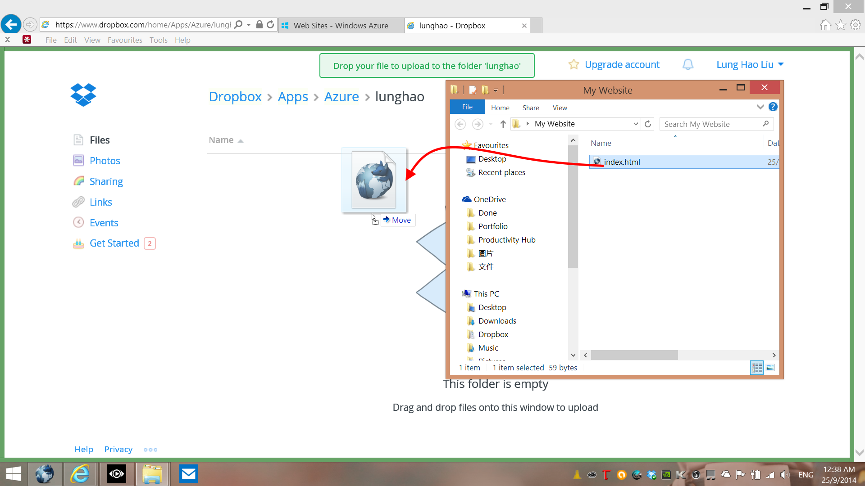This screenshot has height=486, width=865.
Task: Click the Photos sidebar icon
Action: pos(78,160)
